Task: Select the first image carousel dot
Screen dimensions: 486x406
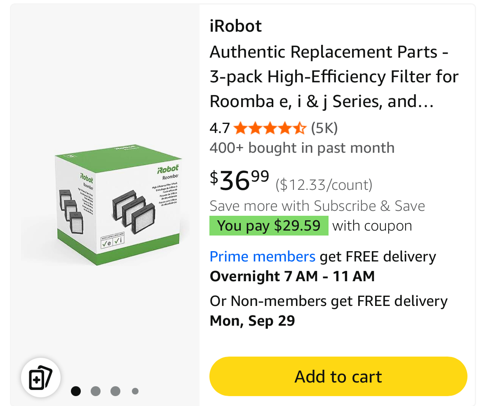Action: coord(76,391)
